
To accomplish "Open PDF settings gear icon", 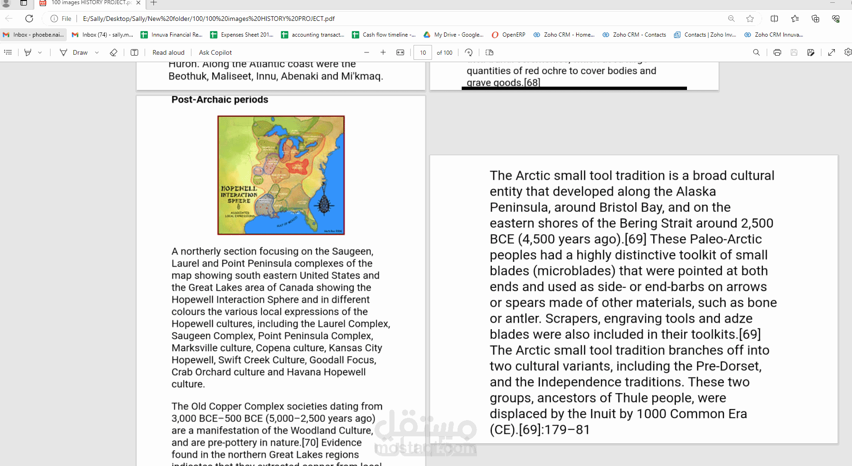I will (848, 52).
